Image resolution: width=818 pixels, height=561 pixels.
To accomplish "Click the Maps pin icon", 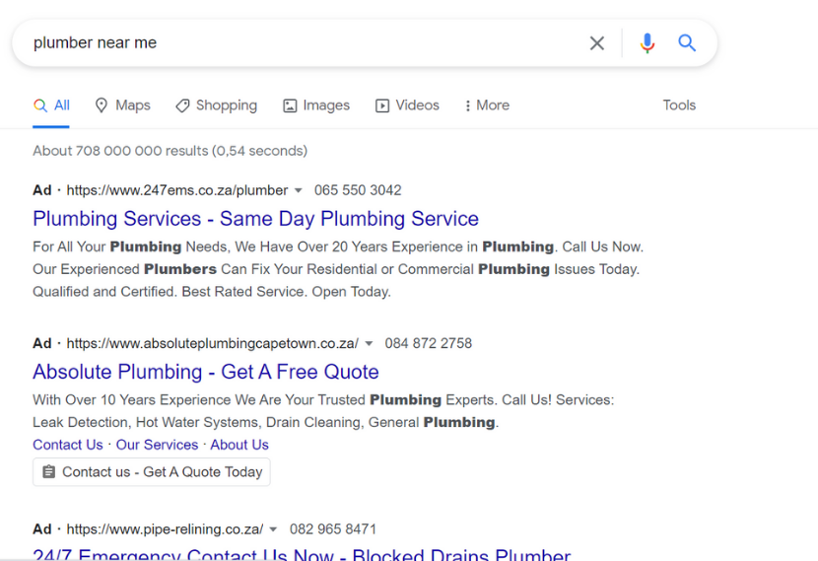I will click(x=102, y=105).
